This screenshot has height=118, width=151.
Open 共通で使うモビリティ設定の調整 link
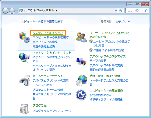52,96
